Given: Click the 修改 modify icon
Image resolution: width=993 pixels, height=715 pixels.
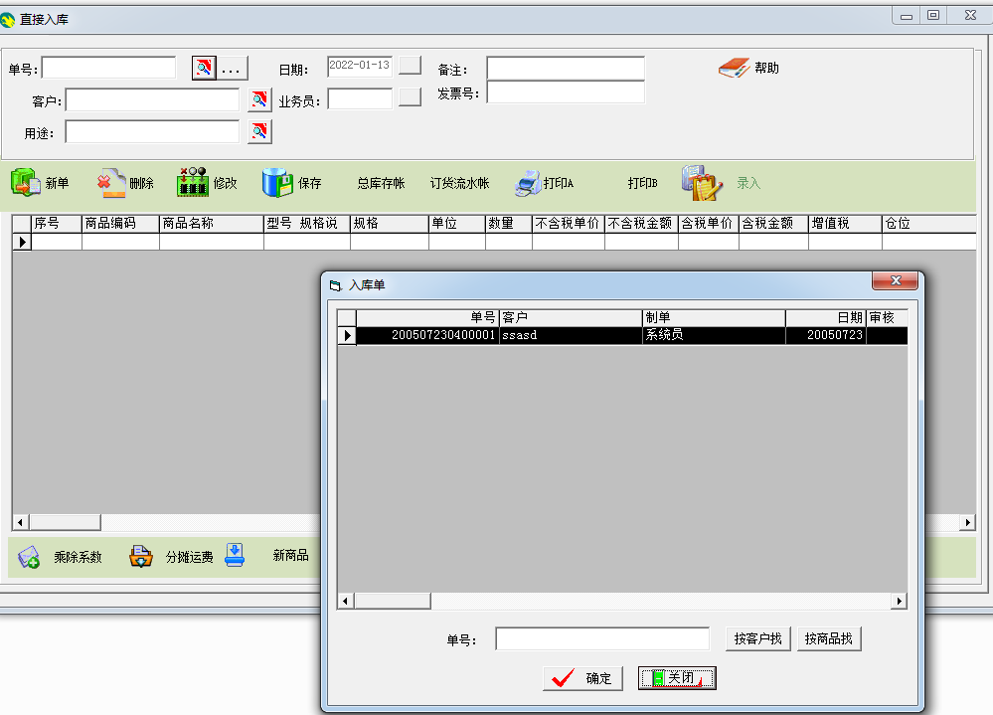Looking at the screenshot, I should click(193, 182).
